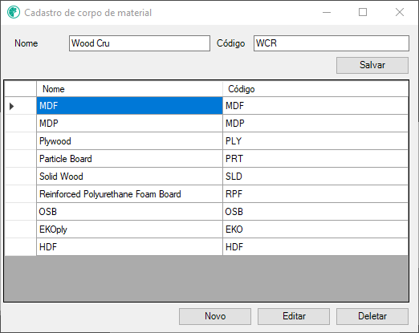The width and height of the screenshot is (419, 333).
Task: Close the Cadastro de corpo de material dialog
Action: click(x=400, y=12)
